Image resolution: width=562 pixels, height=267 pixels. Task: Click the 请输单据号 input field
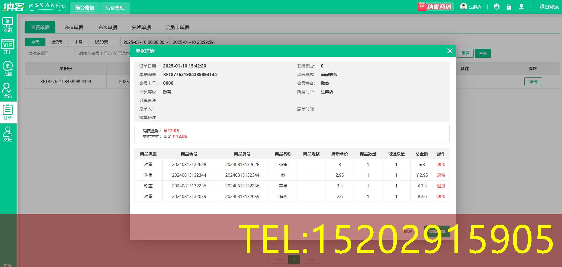[x=49, y=53]
